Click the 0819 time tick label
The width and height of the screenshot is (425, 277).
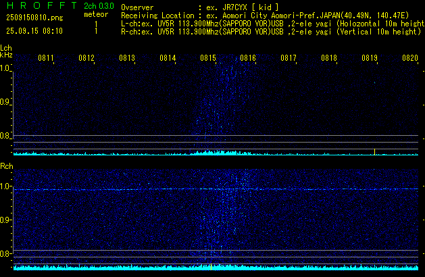coord(370,58)
